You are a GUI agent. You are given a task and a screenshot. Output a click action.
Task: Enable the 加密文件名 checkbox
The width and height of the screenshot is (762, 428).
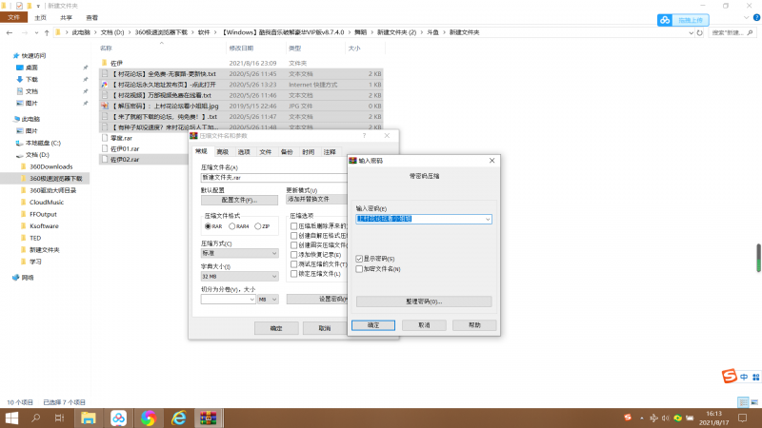358,269
